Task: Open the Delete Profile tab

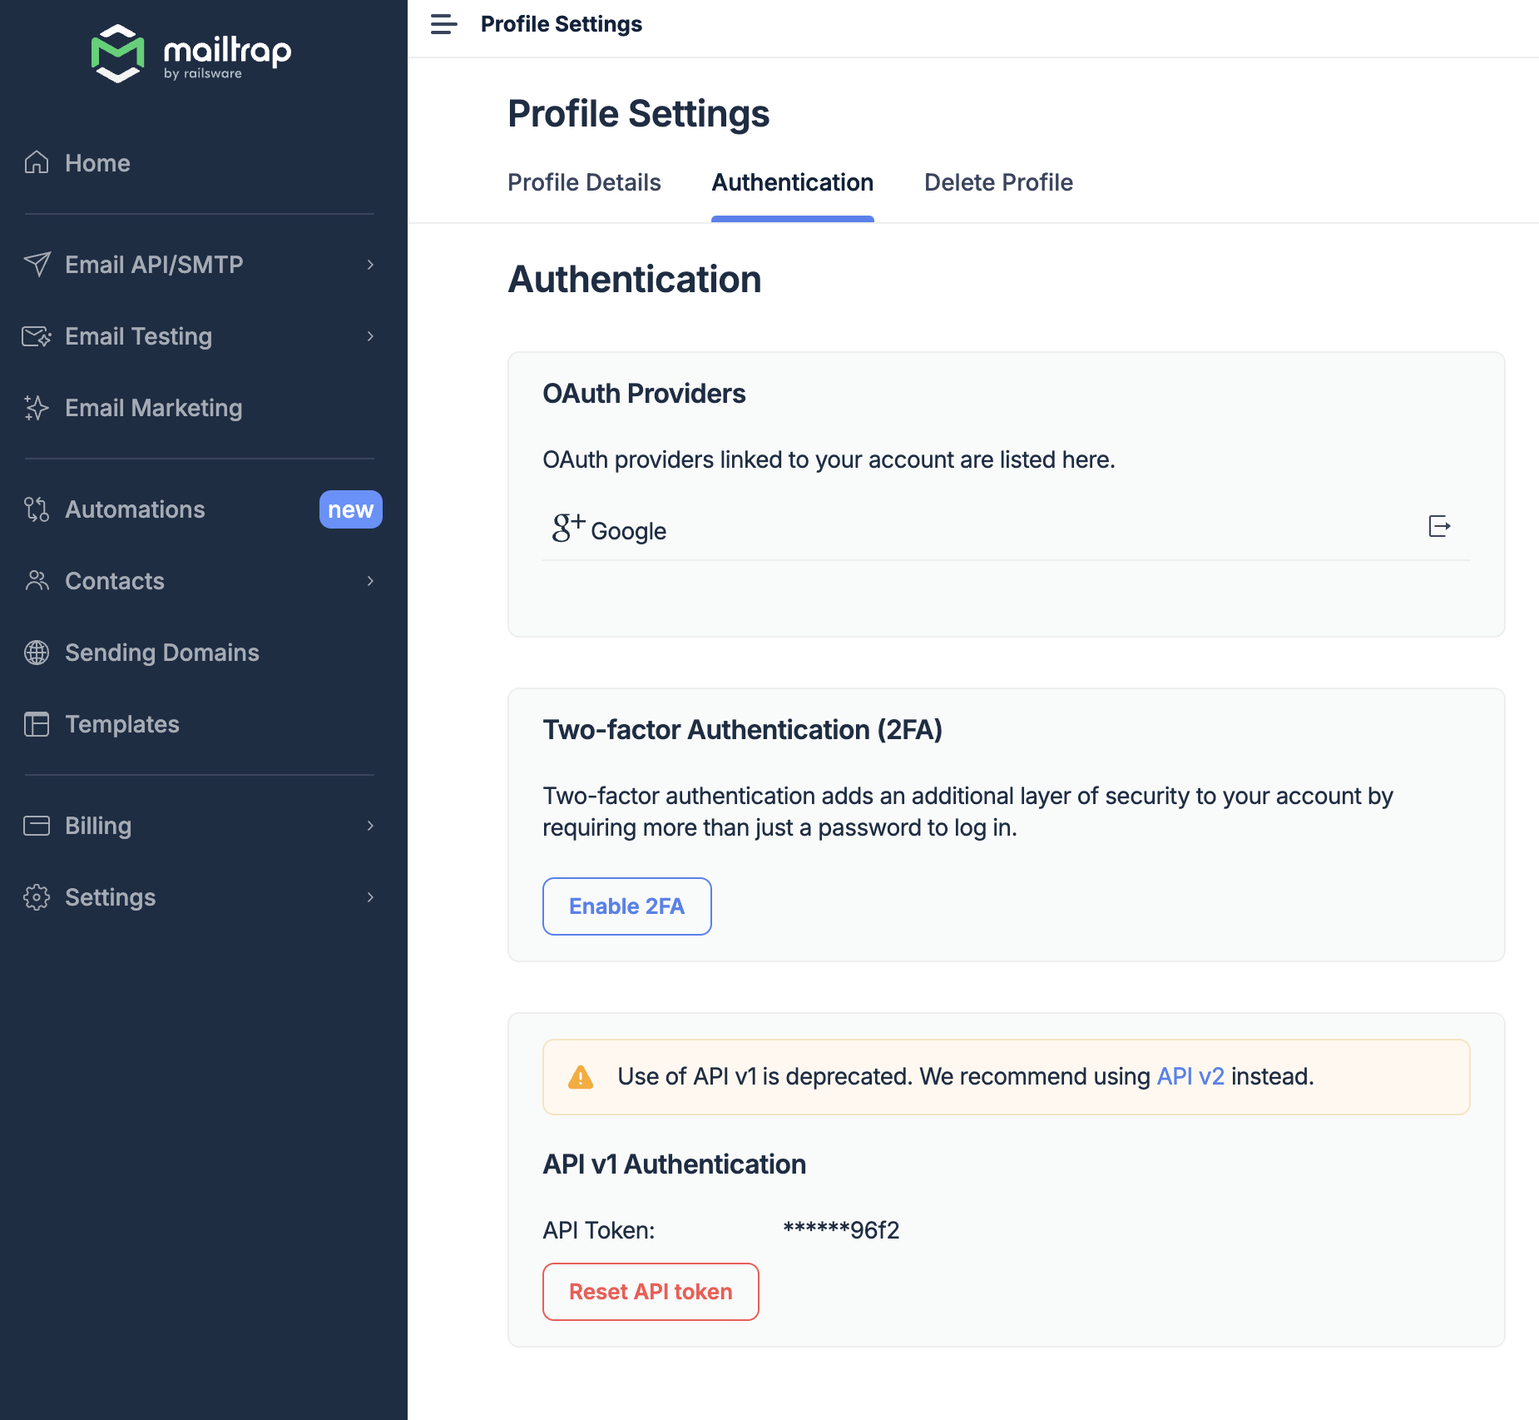Action: pos(998,182)
